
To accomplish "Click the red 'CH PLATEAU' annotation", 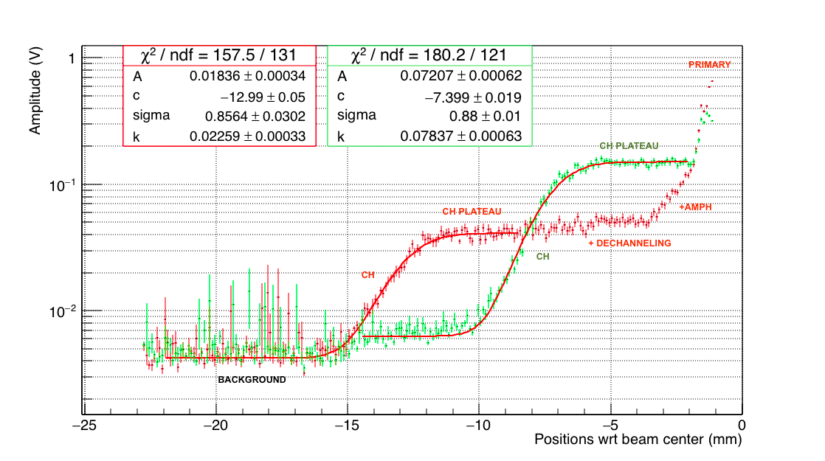I will 472,211.
